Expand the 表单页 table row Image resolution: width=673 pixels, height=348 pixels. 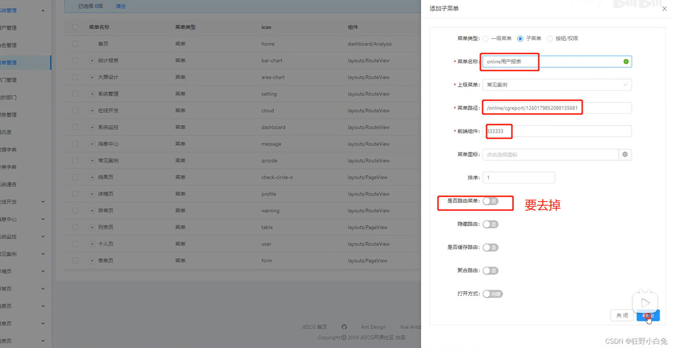click(x=92, y=261)
